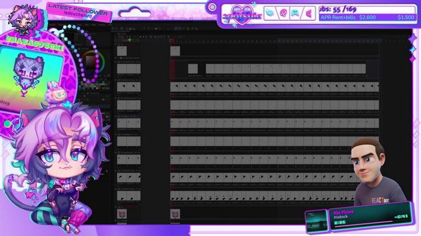Click the blue game controller icon
Viewport: 421px width, 236px height.
pyautogui.click(x=295, y=13)
